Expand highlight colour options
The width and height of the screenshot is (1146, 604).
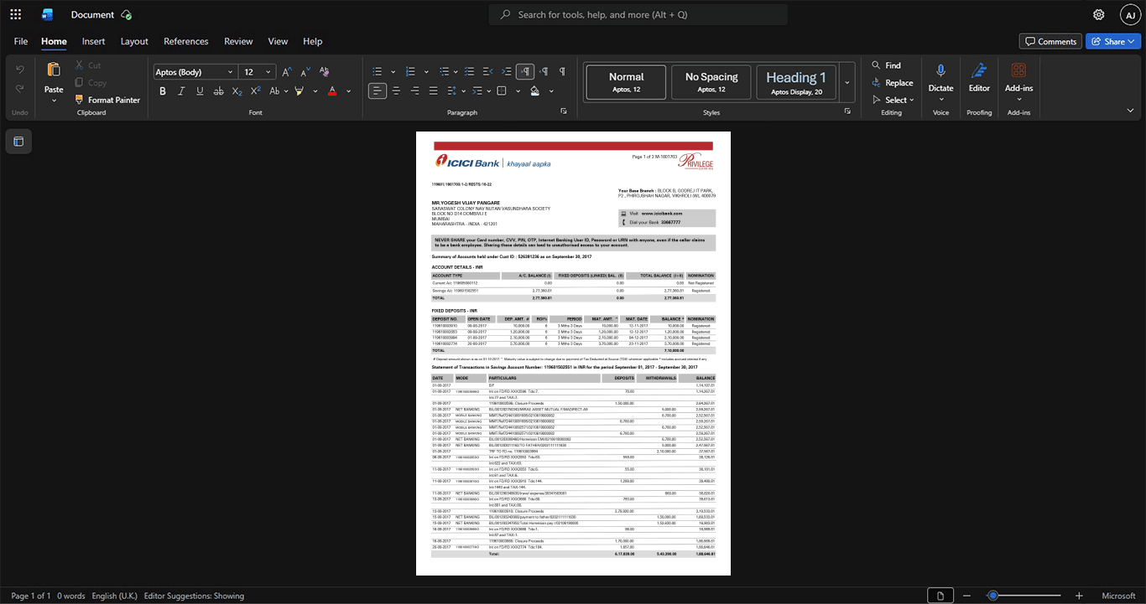tap(315, 91)
